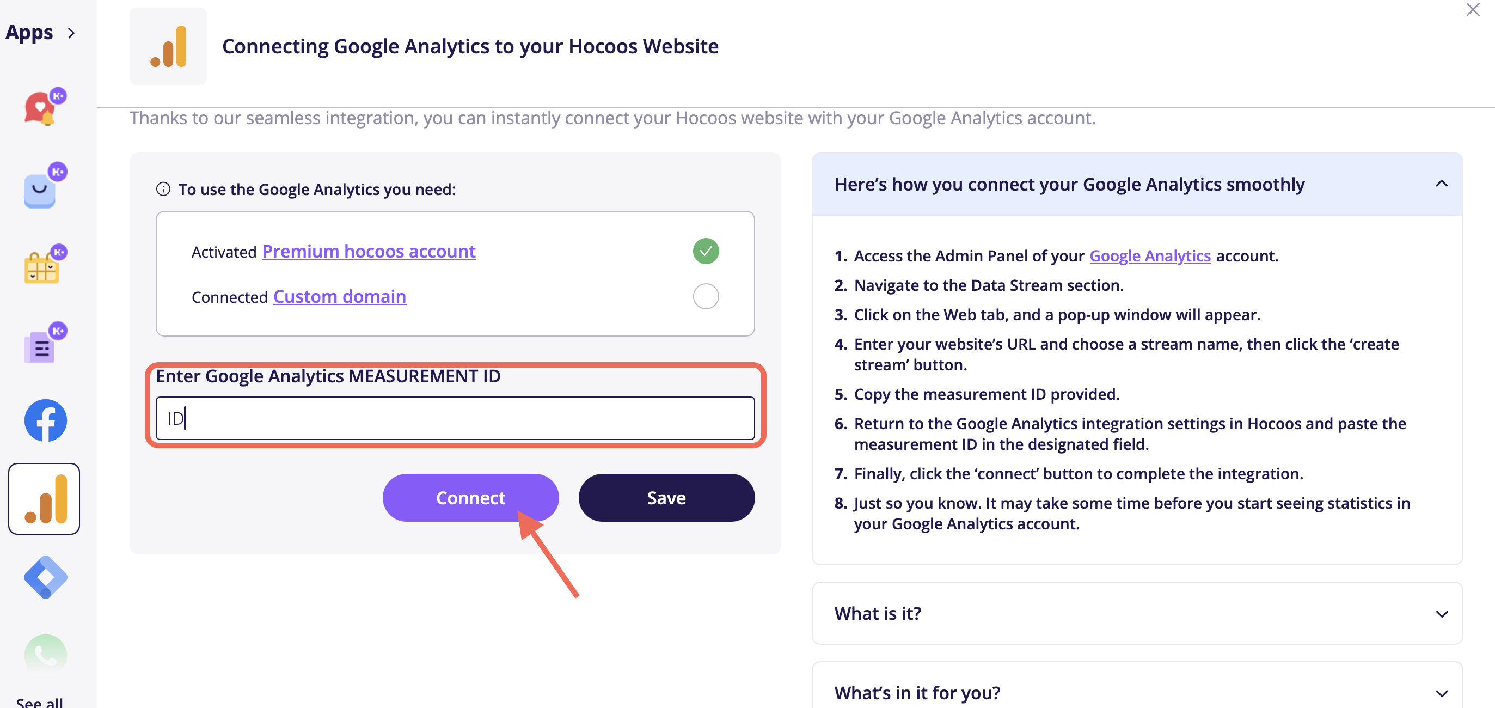Screen dimensions: 1495x708
Task: Click See all apps
Action: tap(39, 701)
